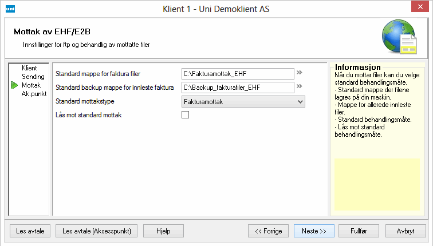Proceed with the Neste >> button
Image resolution: width=433 pixels, height=246 pixels.
(x=314, y=231)
